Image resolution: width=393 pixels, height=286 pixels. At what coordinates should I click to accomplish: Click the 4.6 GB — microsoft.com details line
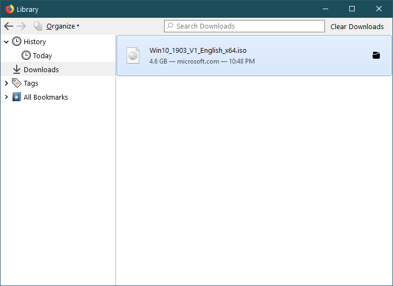click(x=202, y=61)
